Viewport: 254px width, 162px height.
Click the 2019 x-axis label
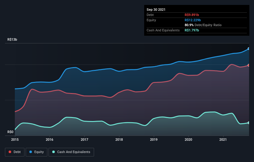154,140
